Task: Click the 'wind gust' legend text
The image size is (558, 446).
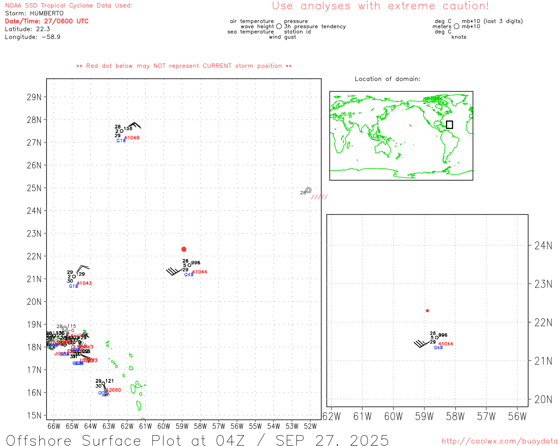Action: tap(282, 37)
